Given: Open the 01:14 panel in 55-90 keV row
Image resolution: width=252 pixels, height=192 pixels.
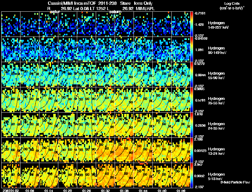Looking at the screenshot, I should pyautogui.click(x=49, y=74).
